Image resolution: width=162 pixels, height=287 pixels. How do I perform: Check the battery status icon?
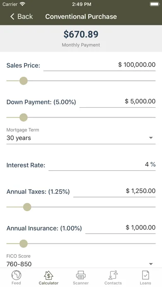(x=155, y=4)
